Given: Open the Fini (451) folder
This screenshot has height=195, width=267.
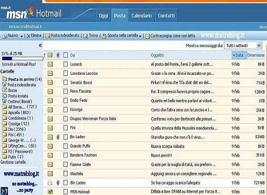Looking at the screenshot, I should click(x=13, y=134).
